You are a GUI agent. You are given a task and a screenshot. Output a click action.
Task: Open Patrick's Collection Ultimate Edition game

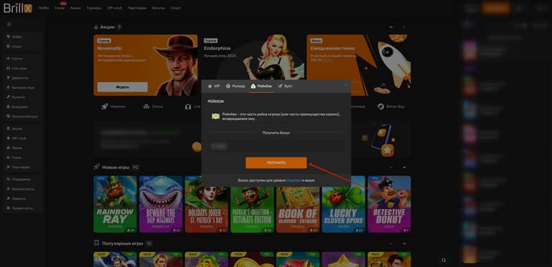click(252, 204)
